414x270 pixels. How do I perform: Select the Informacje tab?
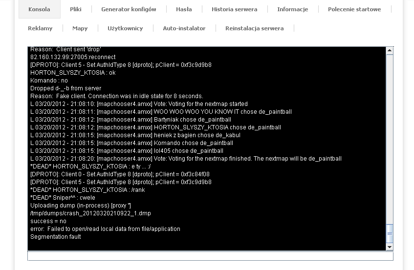292,9
